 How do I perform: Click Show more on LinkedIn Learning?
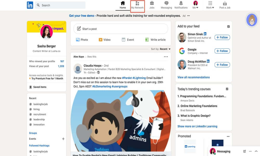[197, 126]
